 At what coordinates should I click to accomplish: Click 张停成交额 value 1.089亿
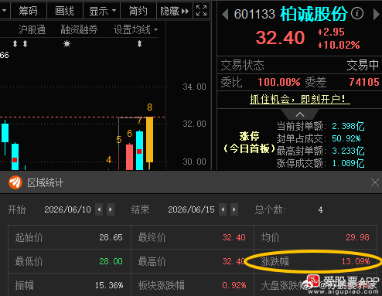pos(348,163)
